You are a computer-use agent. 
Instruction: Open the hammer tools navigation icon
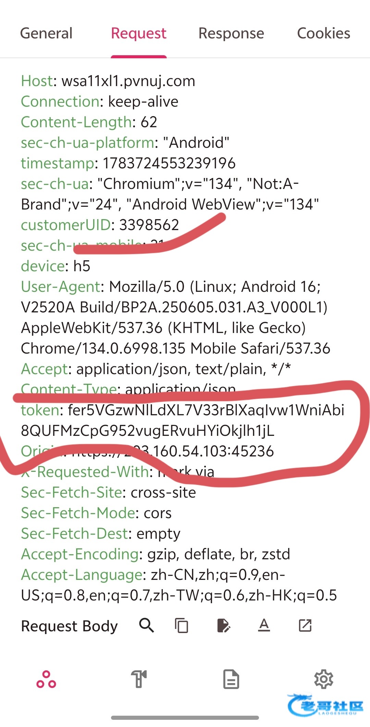139,679
